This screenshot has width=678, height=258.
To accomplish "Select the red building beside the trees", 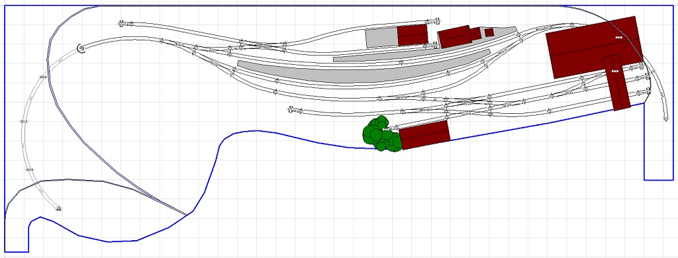I will pos(424,135).
